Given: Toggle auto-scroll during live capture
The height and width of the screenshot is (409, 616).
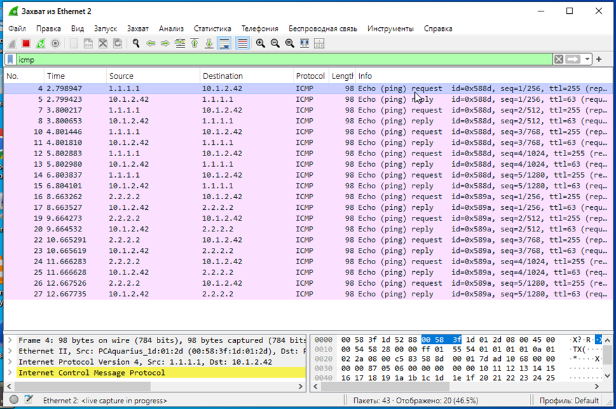Looking at the screenshot, I should tap(224, 44).
